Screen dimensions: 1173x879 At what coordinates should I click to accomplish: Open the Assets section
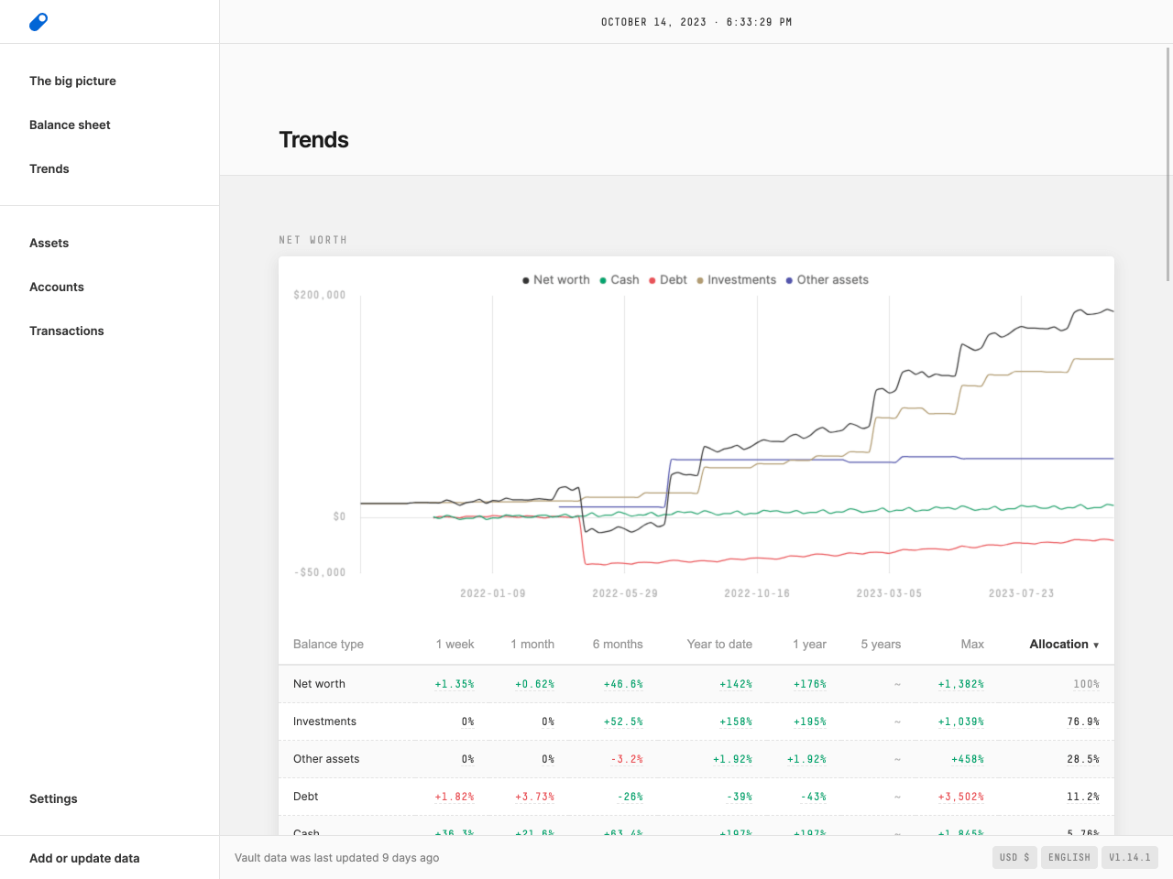[49, 243]
